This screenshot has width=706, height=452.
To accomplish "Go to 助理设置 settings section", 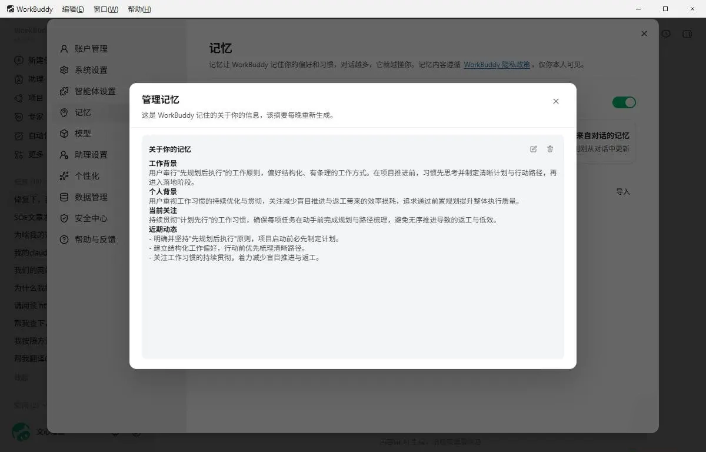I will (x=91, y=155).
